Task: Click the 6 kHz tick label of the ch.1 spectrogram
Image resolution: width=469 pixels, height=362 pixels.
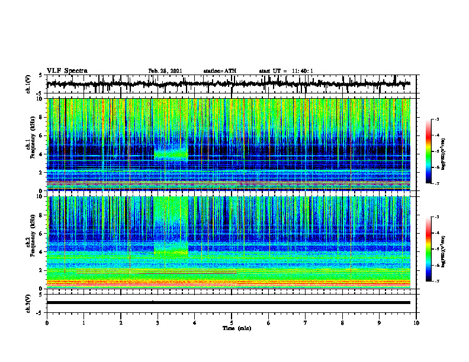Action: pos(41,136)
